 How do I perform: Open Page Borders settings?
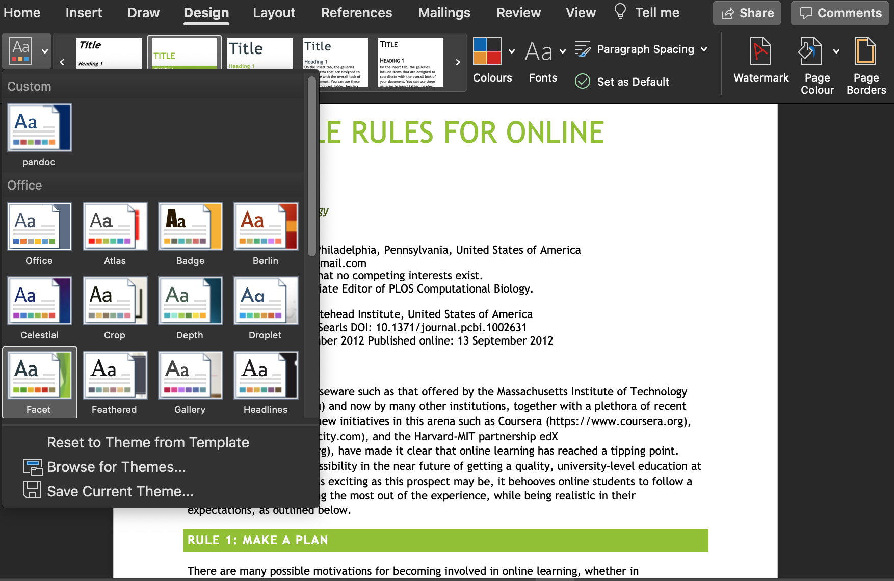pyautogui.click(x=865, y=51)
